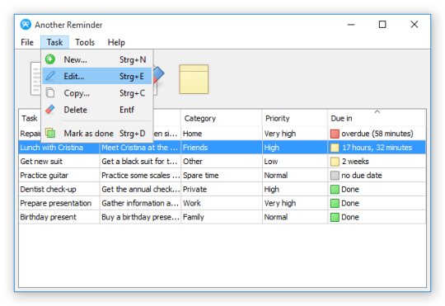Click the red overdue status swatch
Viewport: 445px width, 306px height.
(335, 134)
